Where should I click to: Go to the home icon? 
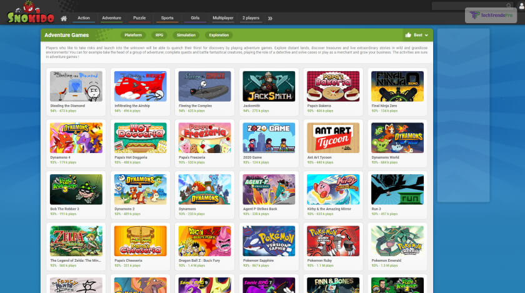64,18
